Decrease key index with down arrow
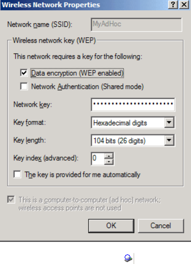This screenshot has width=191, height=264. coord(109,161)
